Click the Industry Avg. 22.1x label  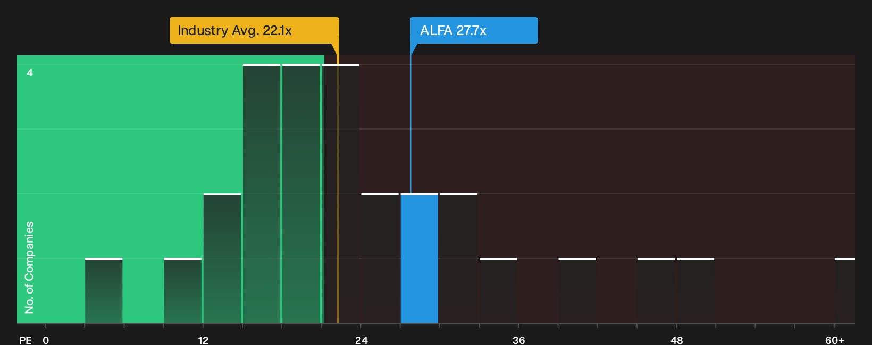(254, 30)
